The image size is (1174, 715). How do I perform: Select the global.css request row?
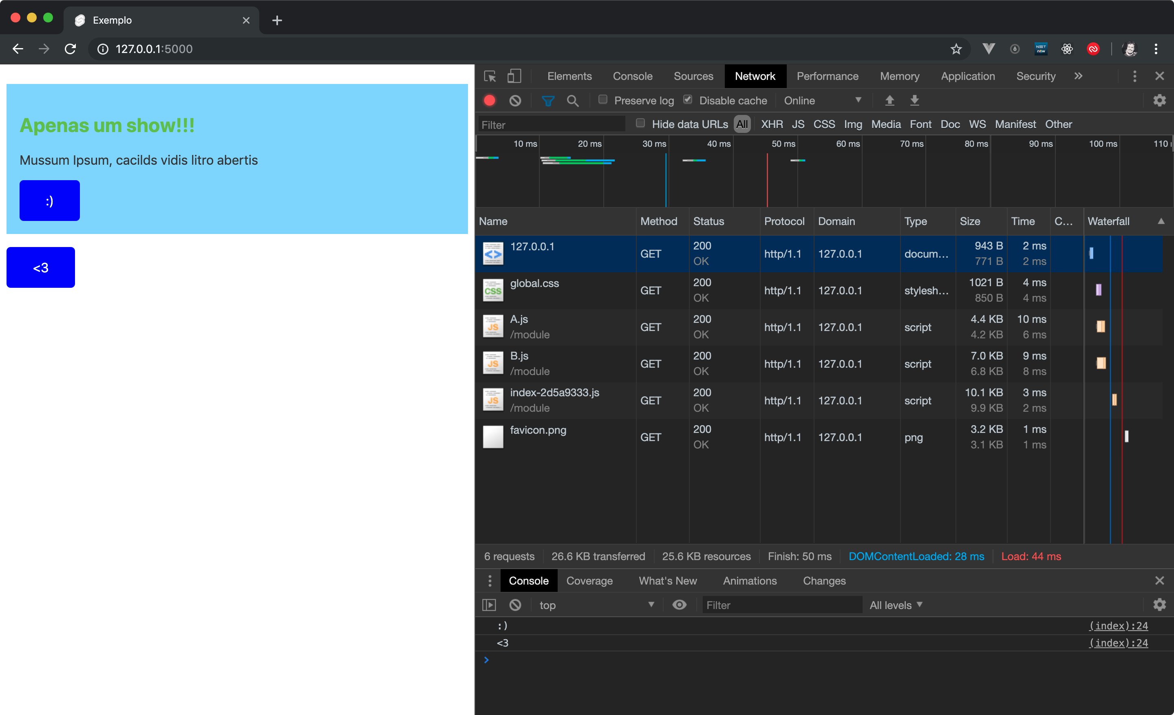point(818,291)
